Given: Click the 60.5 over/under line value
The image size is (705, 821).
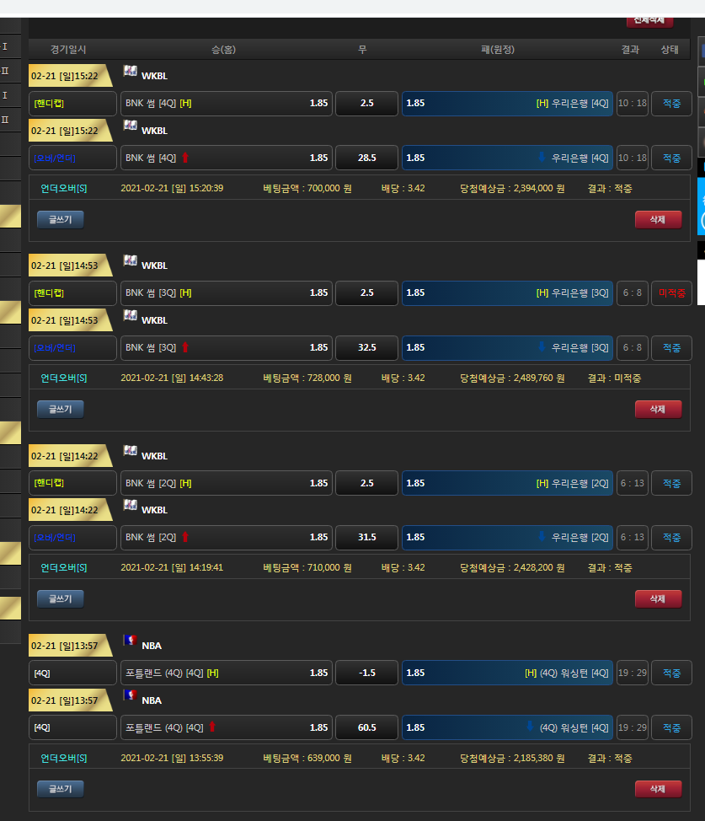Looking at the screenshot, I should (x=366, y=727).
